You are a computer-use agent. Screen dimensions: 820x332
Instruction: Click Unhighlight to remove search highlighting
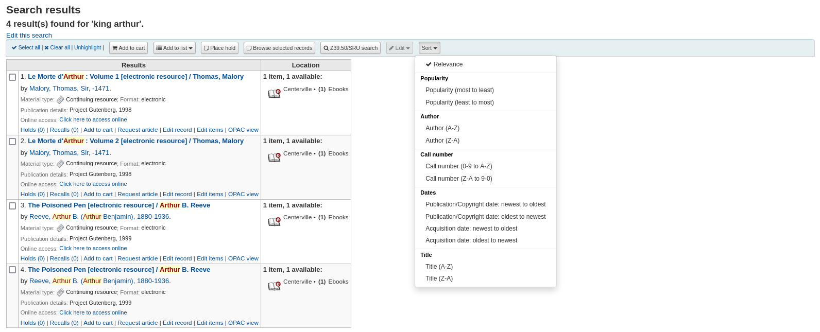88,47
